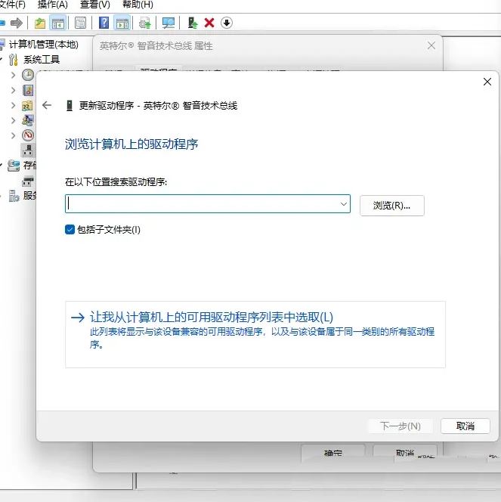501x502 pixels.
Task: Select the System Tools wrench icon
Action: pyautogui.click(x=14, y=60)
